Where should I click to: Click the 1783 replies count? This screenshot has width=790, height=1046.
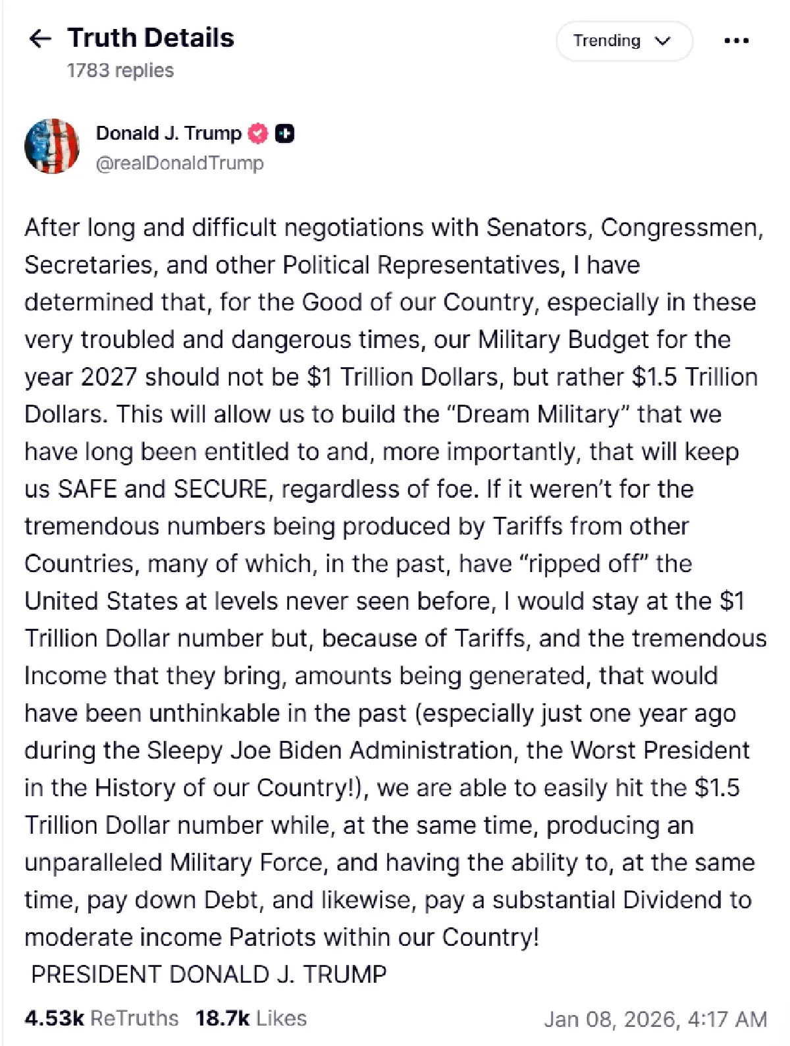click(120, 71)
